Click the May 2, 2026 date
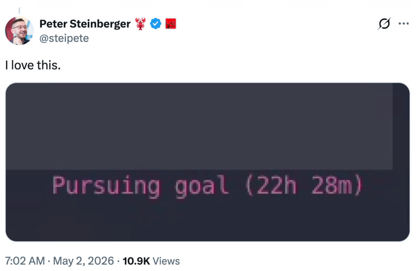Screen dimensions: 416x271 [83, 261]
